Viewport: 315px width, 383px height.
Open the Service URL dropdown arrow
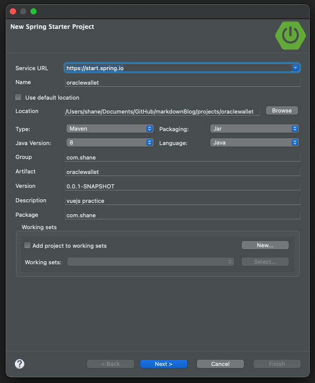coord(295,68)
